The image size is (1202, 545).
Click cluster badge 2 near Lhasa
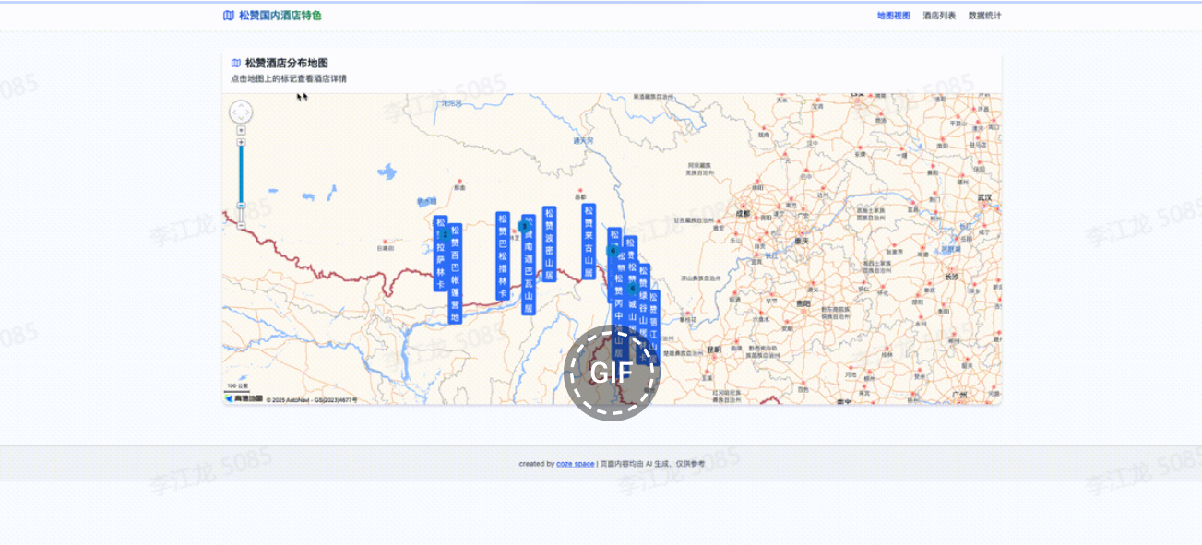point(445,234)
